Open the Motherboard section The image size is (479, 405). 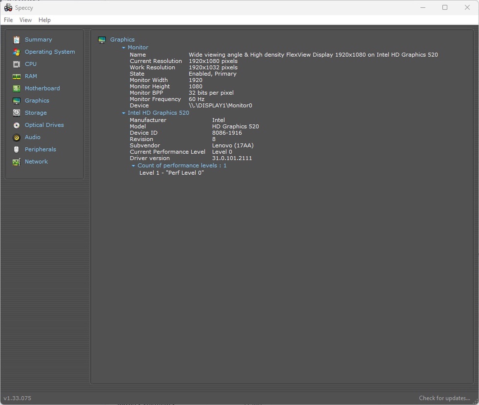pyautogui.click(x=42, y=88)
